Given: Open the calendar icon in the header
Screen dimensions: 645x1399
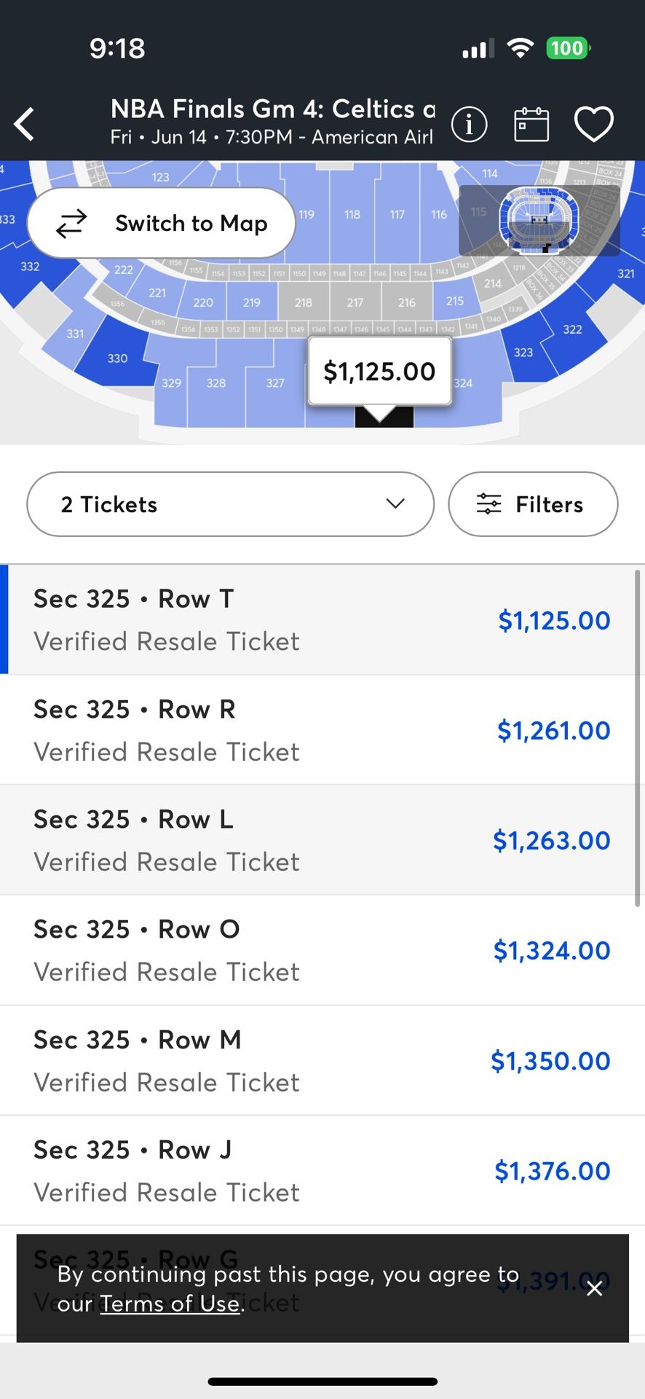Looking at the screenshot, I should (531, 124).
